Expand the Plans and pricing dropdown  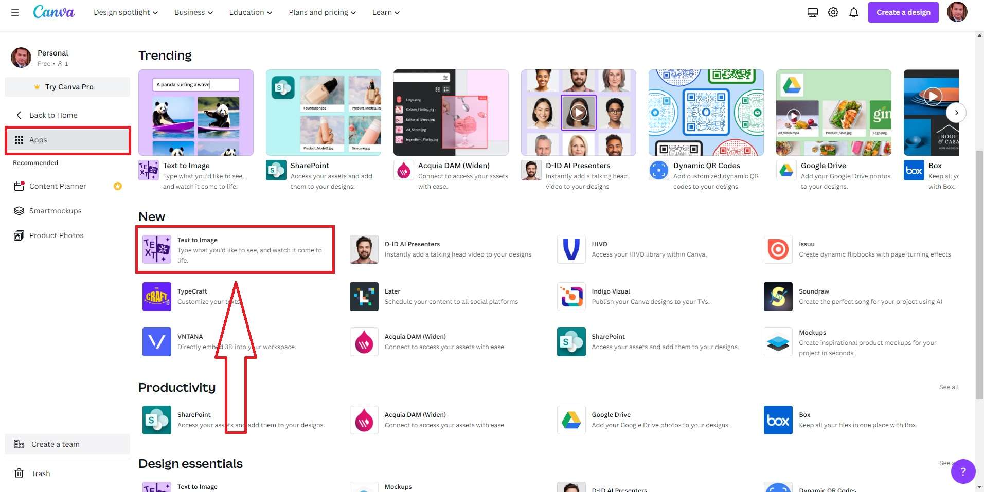323,12
